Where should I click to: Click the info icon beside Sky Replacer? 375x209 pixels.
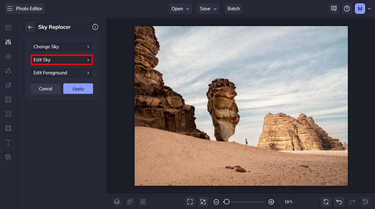tap(95, 27)
